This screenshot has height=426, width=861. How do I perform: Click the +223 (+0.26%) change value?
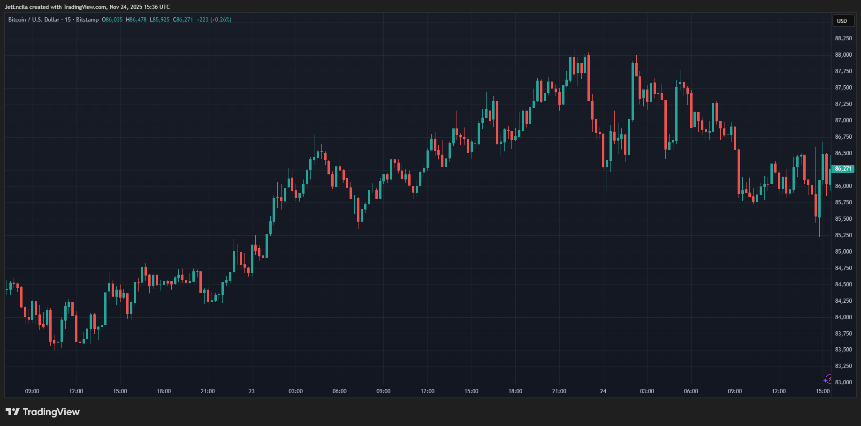coord(214,20)
